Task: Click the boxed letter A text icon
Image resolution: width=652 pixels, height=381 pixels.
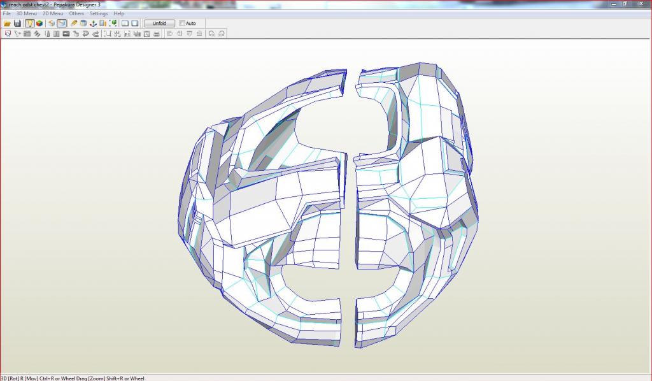Action: tap(147, 34)
